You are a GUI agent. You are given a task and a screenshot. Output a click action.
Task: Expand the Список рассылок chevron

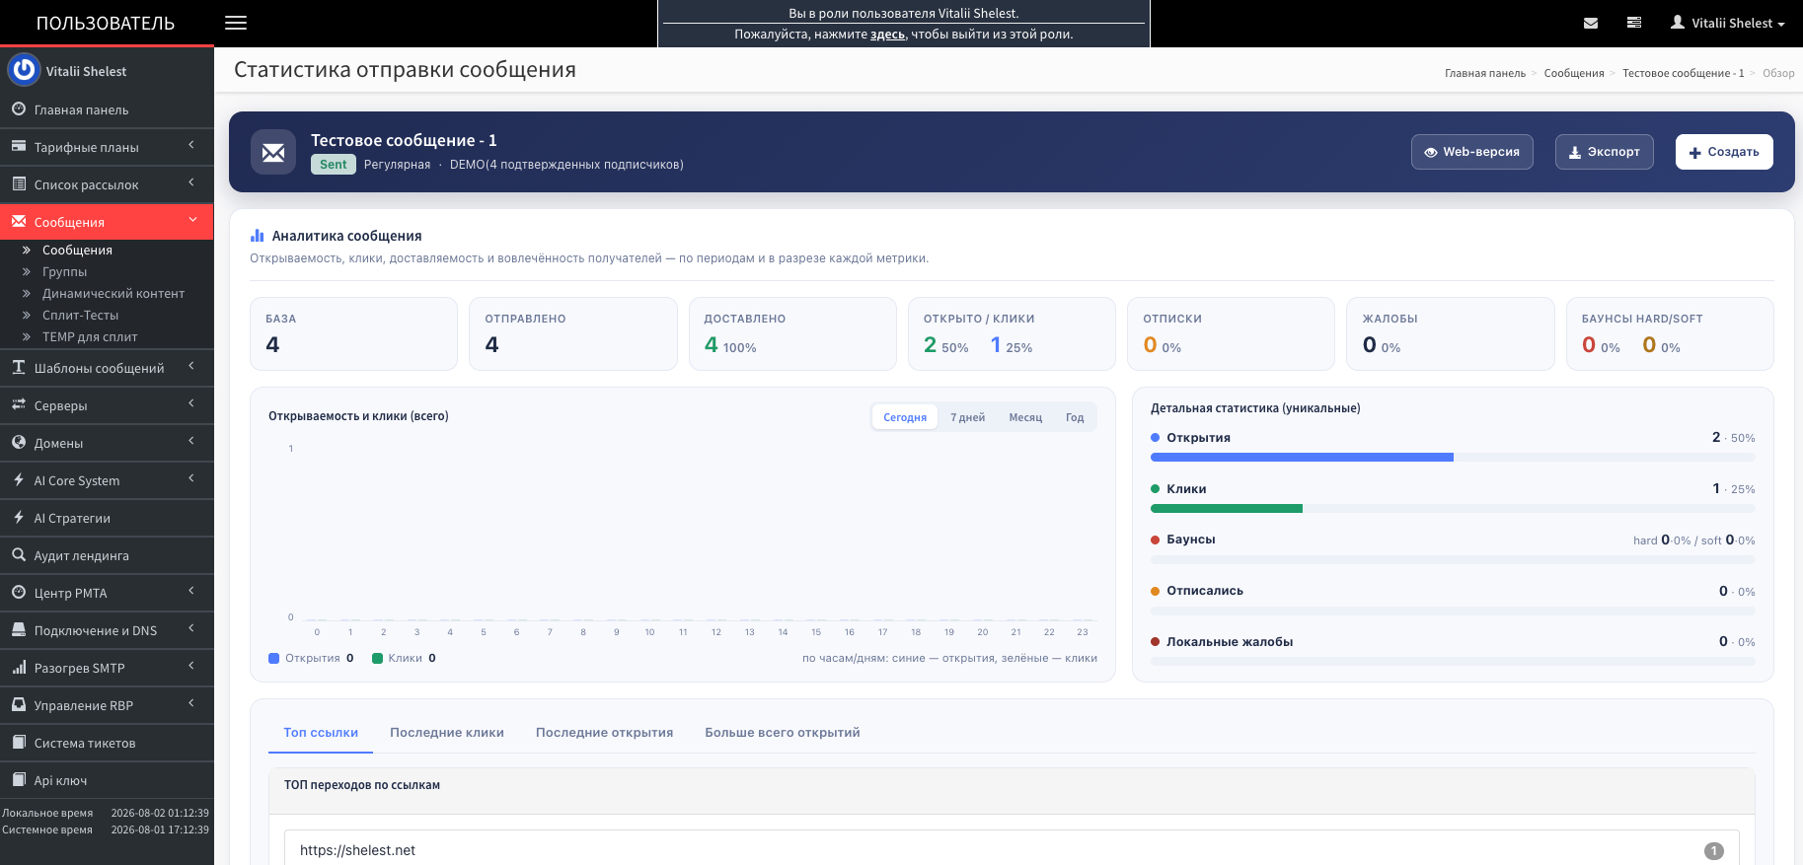[191, 182]
